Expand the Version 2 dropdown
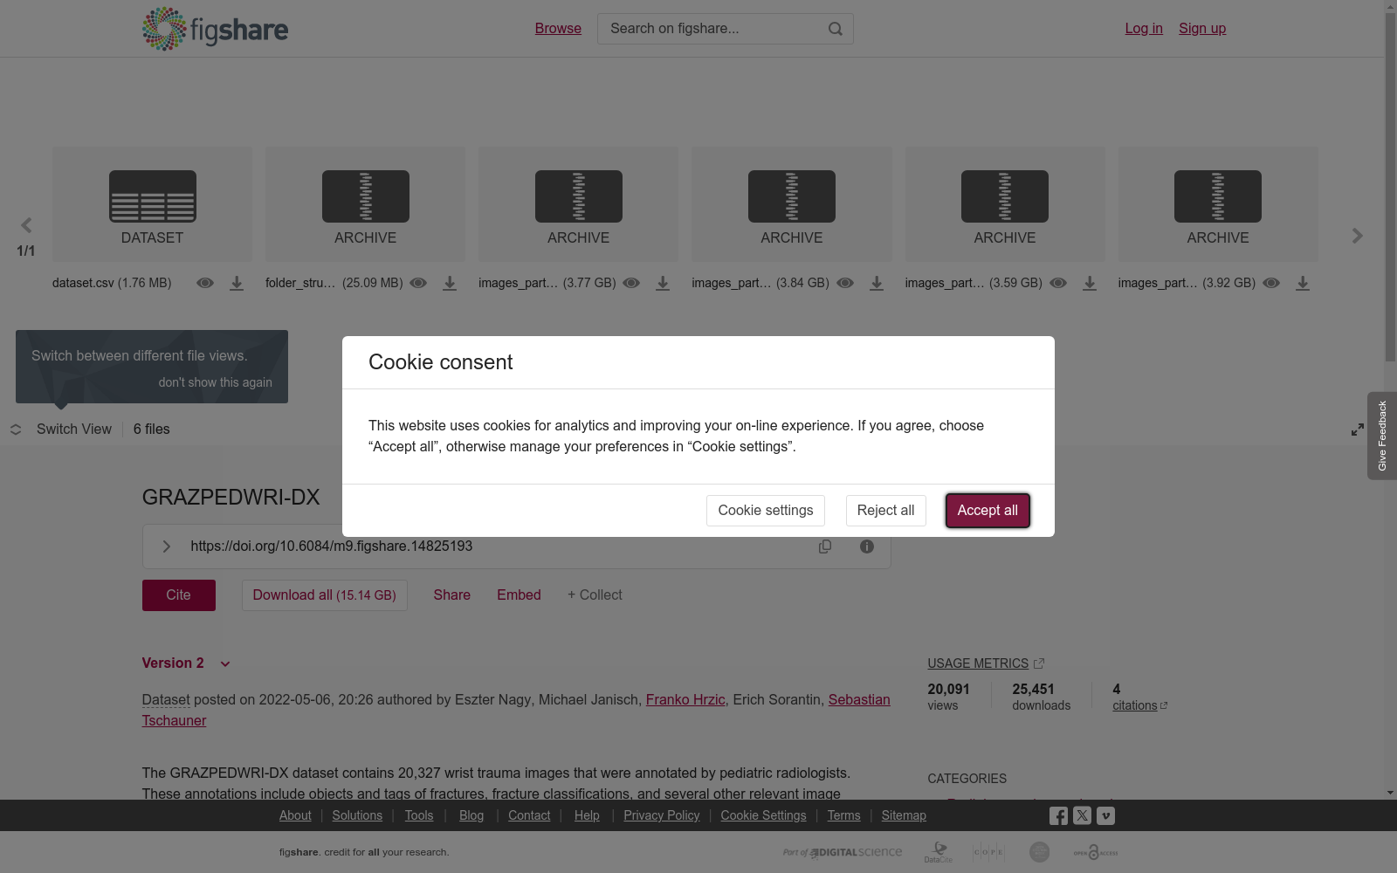1397x873 pixels. 186,663
